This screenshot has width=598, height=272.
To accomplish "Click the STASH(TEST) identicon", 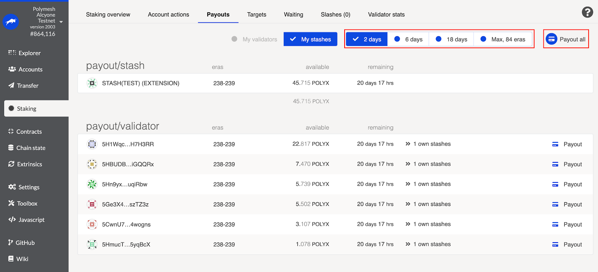I will tap(92, 83).
